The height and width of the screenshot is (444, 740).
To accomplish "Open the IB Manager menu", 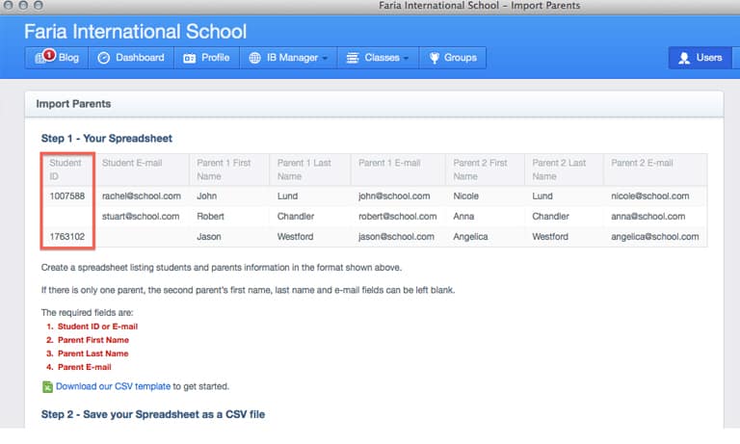I will tap(288, 58).
